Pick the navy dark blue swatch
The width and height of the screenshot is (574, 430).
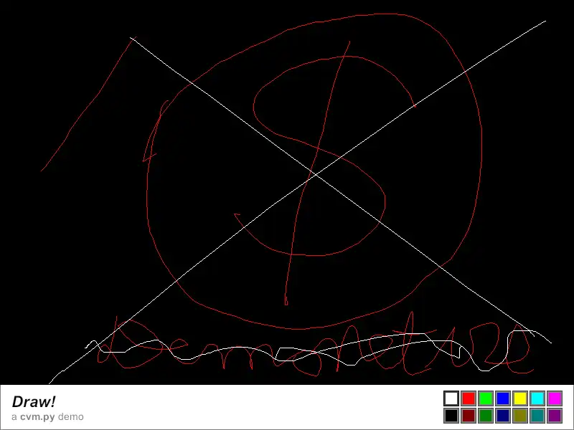tap(503, 416)
